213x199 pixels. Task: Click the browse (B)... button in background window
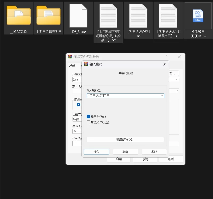(x=174, y=73)
